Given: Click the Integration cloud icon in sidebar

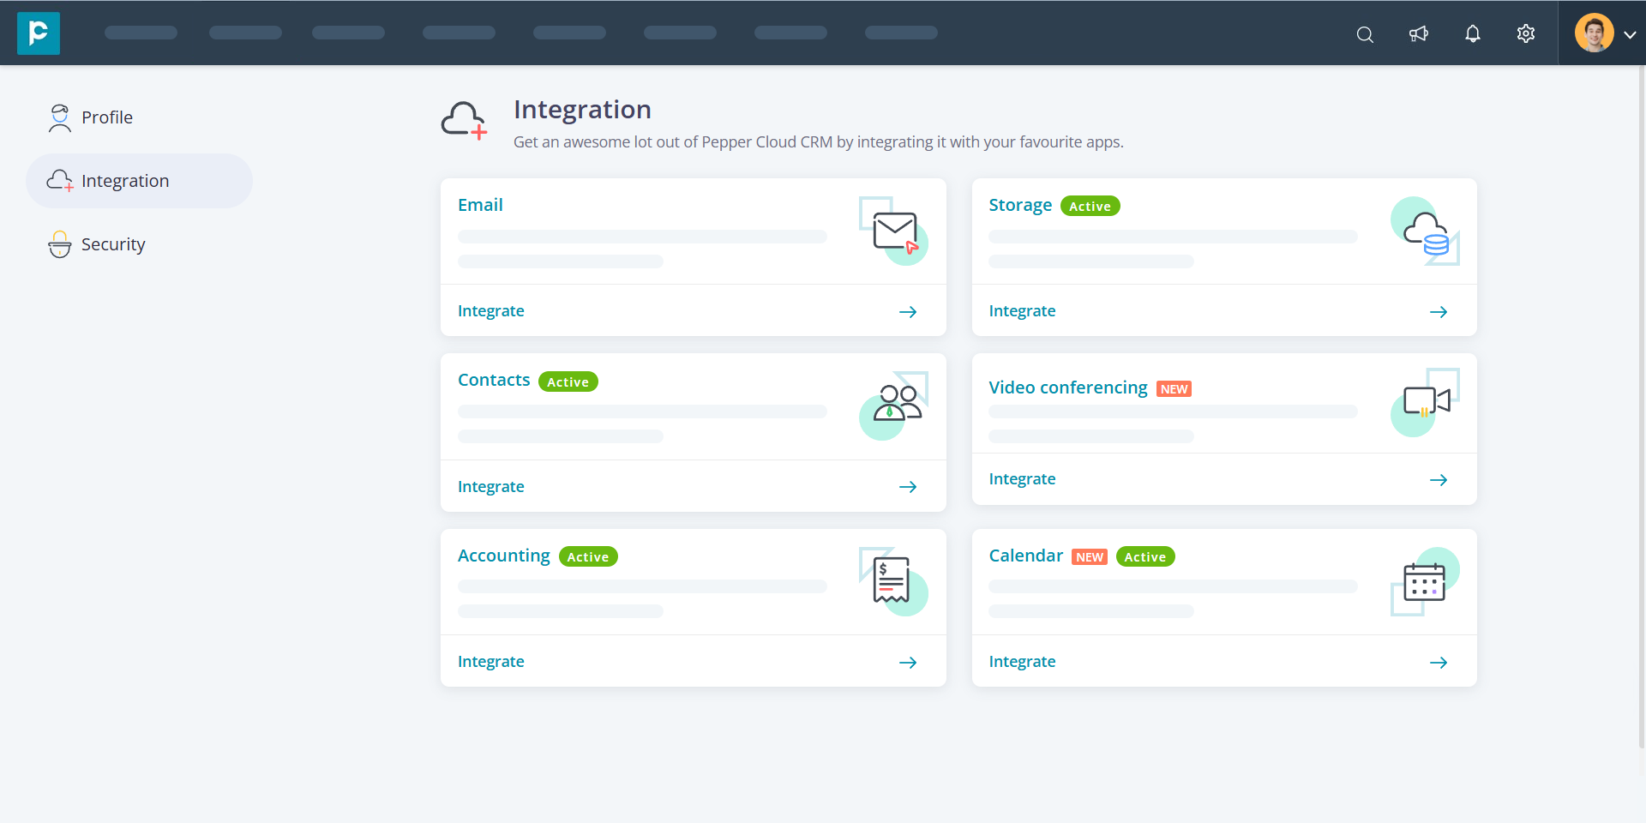Looking at the screenshot, I should coord(60,181).
